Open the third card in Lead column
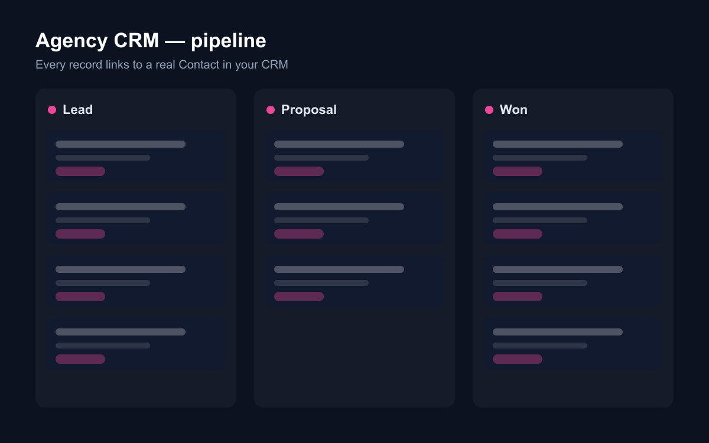The image size is (709, 443). pos(136,282)
